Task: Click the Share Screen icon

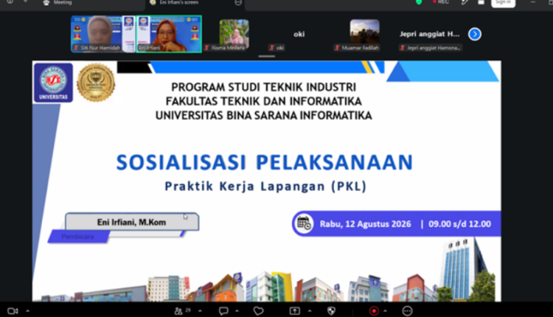Action: [295, 311]
